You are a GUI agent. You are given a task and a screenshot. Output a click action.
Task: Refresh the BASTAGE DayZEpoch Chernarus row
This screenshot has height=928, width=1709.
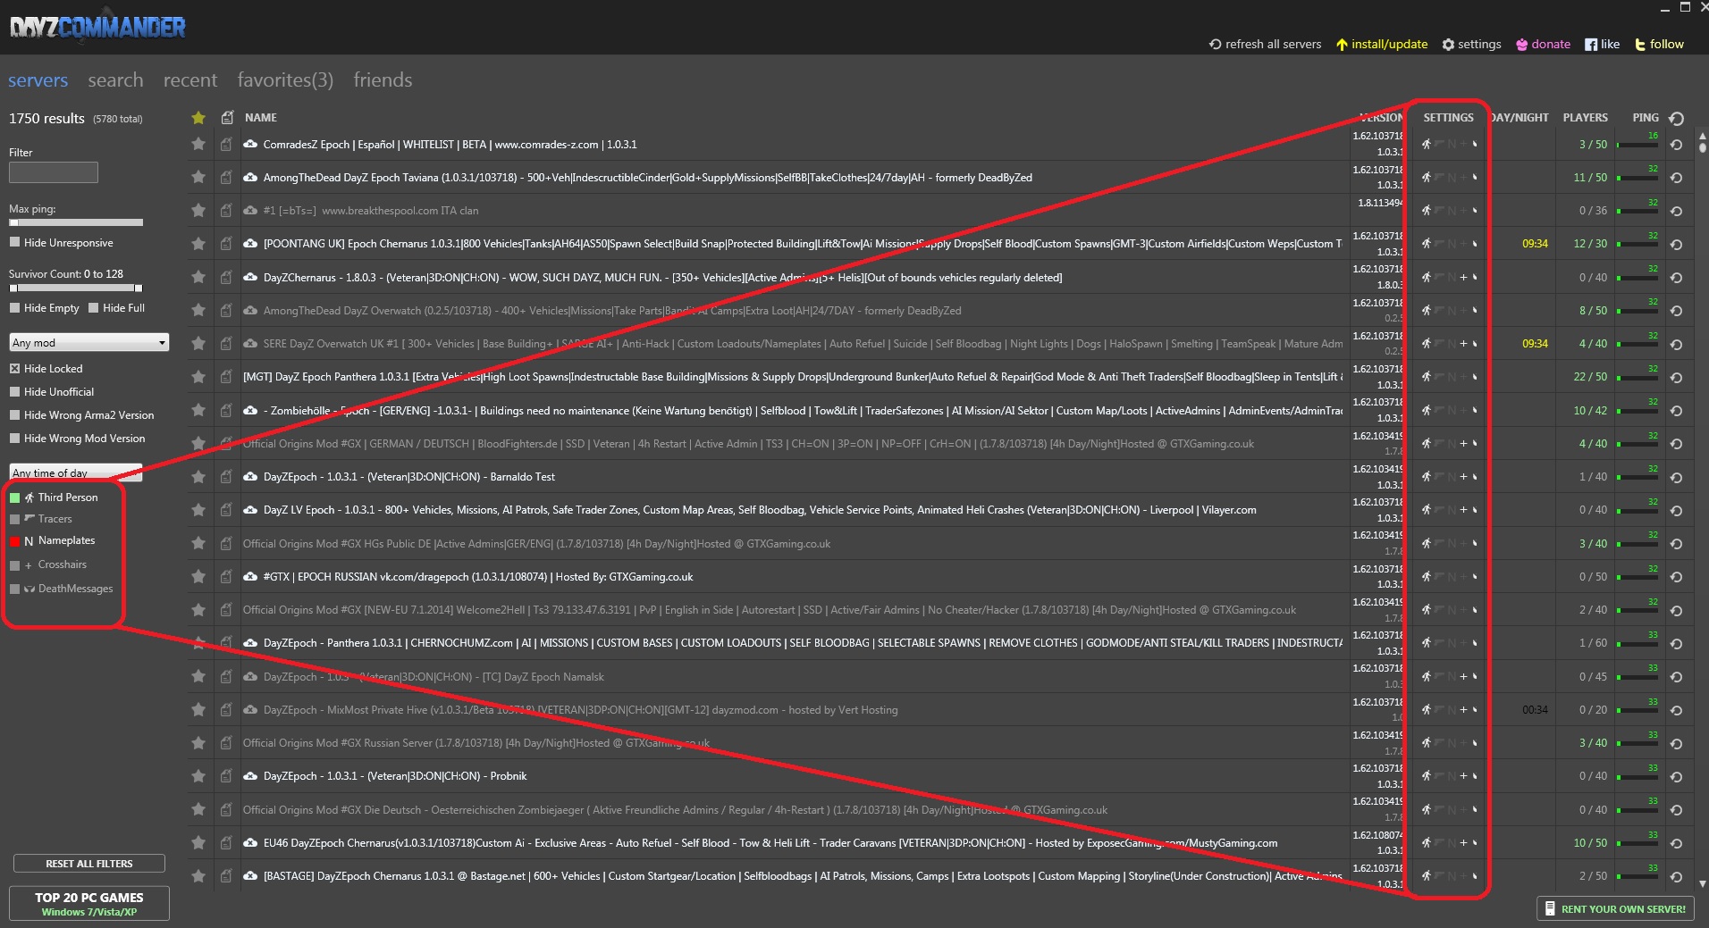click(x=1676, y=877)
